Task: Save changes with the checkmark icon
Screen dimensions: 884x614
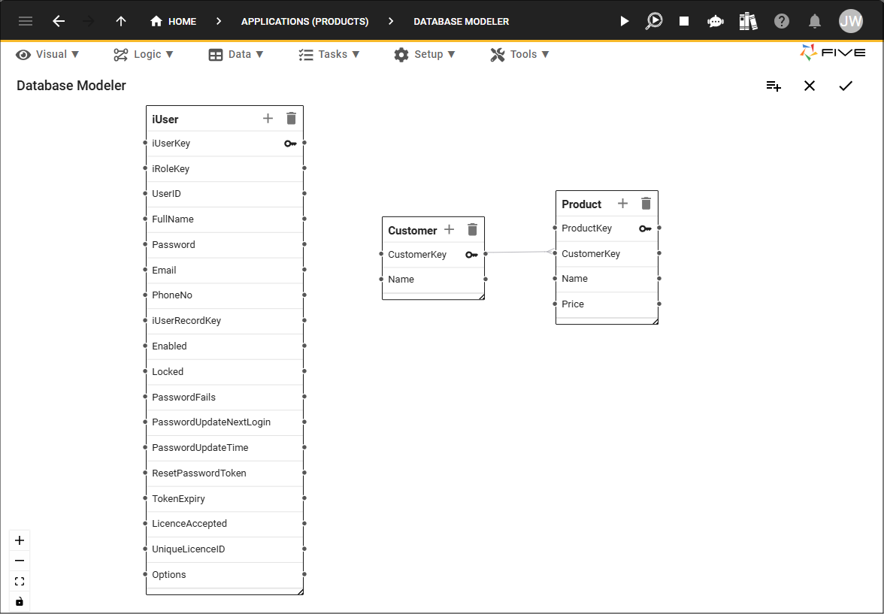Action: (x=846, y=86)
